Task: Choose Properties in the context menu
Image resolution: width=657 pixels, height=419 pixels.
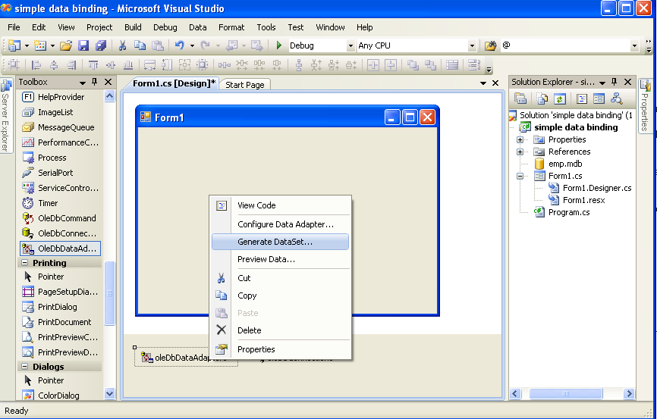Action: point(280,349)
